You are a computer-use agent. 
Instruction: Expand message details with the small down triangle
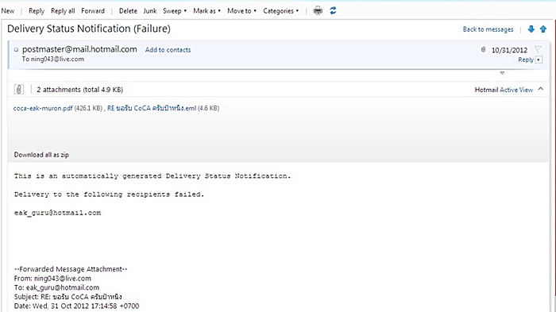[x=502, y=73]
